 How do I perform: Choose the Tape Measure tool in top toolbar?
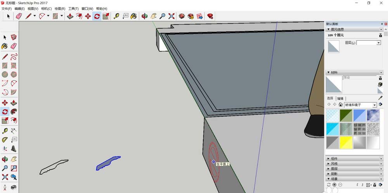tap(116, 16)
